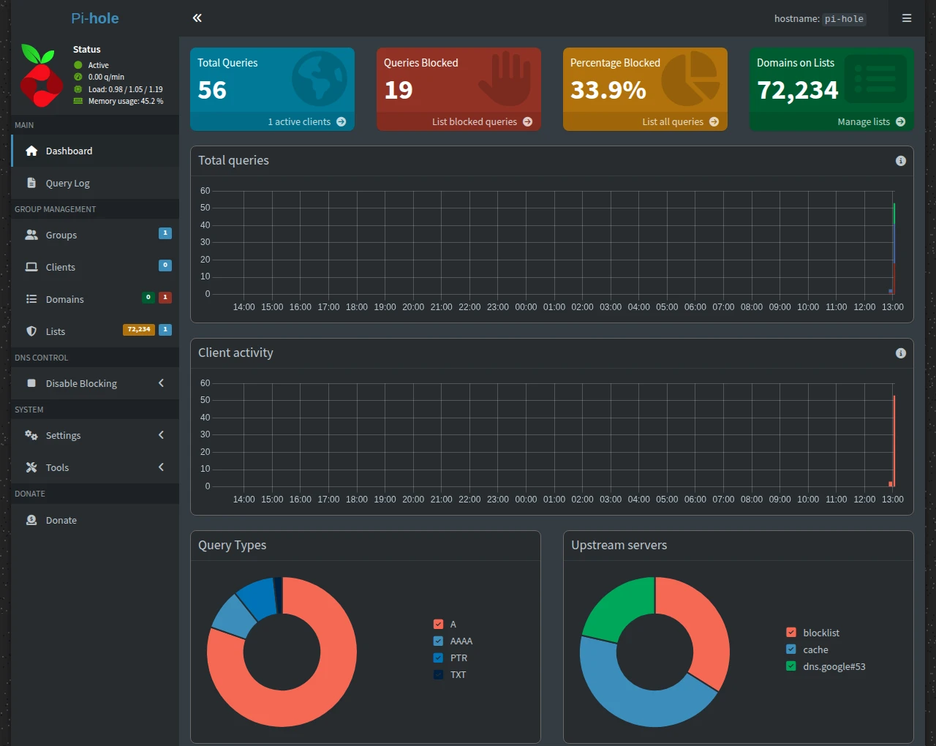Expand the Tools submenu chevron
Viewport: 936px width, 746px height.
click(161, 467)
